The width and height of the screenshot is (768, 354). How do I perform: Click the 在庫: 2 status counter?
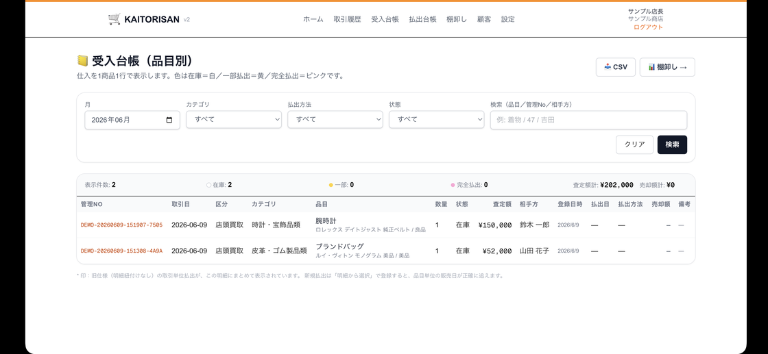[x=219, y=185]
